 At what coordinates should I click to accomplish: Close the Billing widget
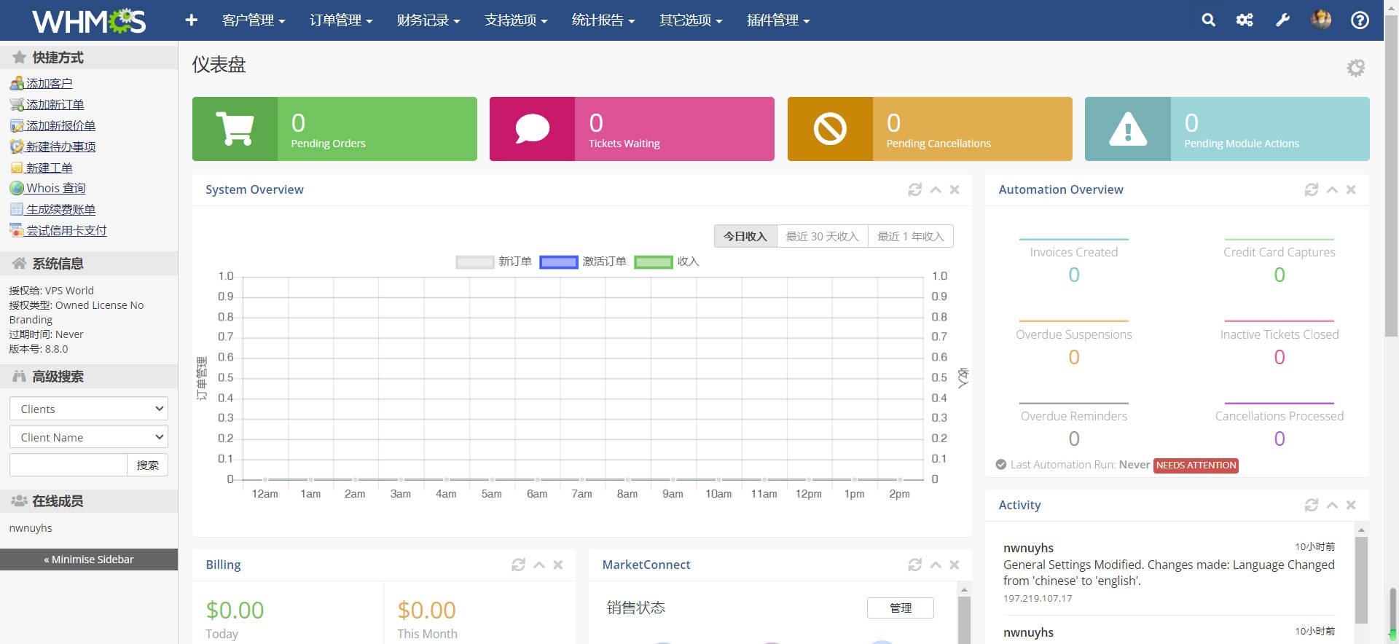(558, 565)
